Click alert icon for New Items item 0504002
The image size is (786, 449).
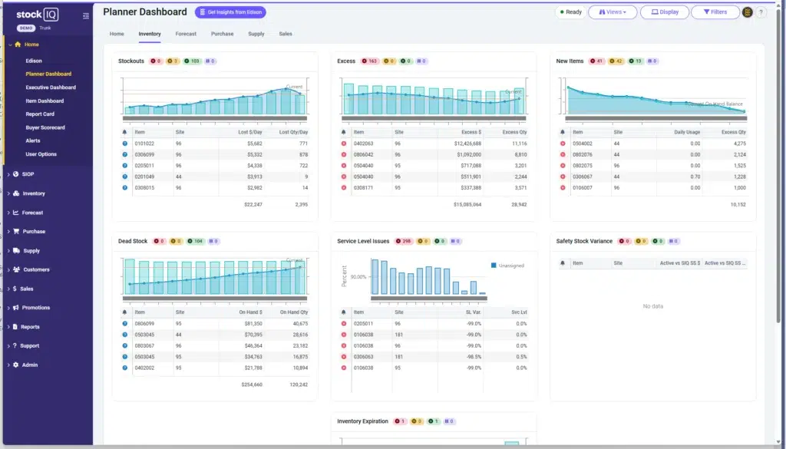[x=563, y=144]
